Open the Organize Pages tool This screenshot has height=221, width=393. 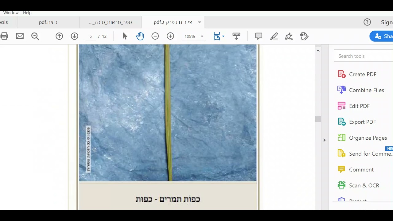pos(362,138)
